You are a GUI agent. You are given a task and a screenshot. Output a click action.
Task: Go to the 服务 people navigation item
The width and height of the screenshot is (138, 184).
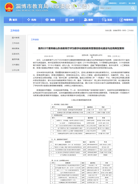pyautogui.click(x=89, y=20)
